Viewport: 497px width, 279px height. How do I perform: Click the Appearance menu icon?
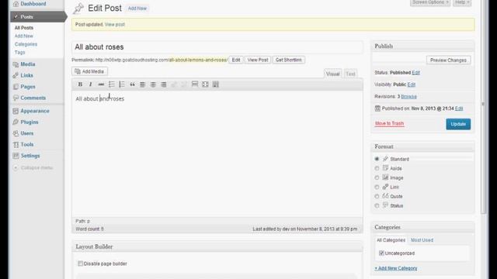pos(16,111)
